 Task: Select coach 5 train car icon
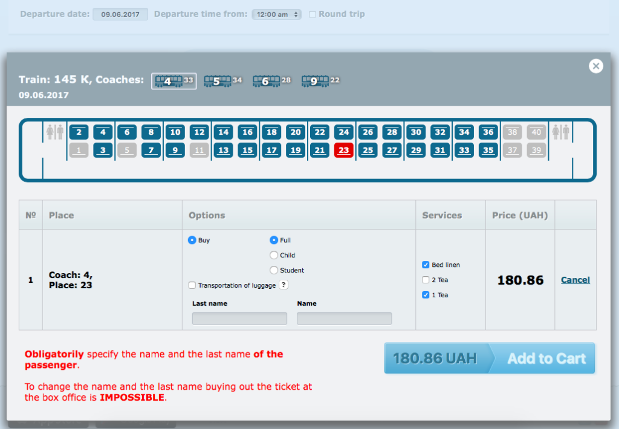[218, 82]
